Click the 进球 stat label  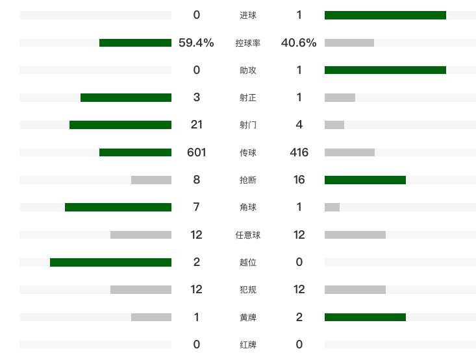247,16
